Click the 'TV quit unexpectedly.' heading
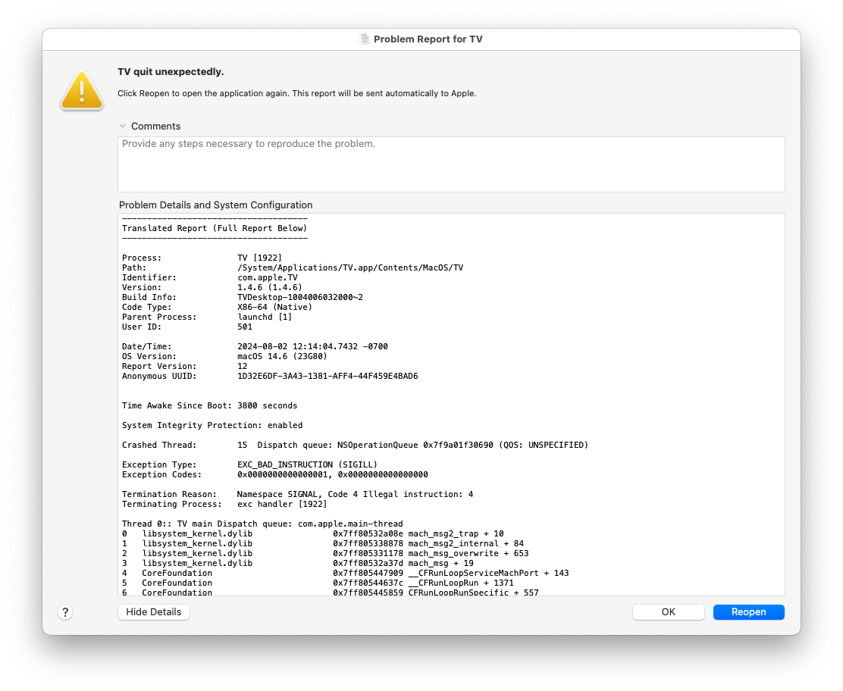This screenshot has width=843, height=691. pyautogui.click(x=171, y=72)
